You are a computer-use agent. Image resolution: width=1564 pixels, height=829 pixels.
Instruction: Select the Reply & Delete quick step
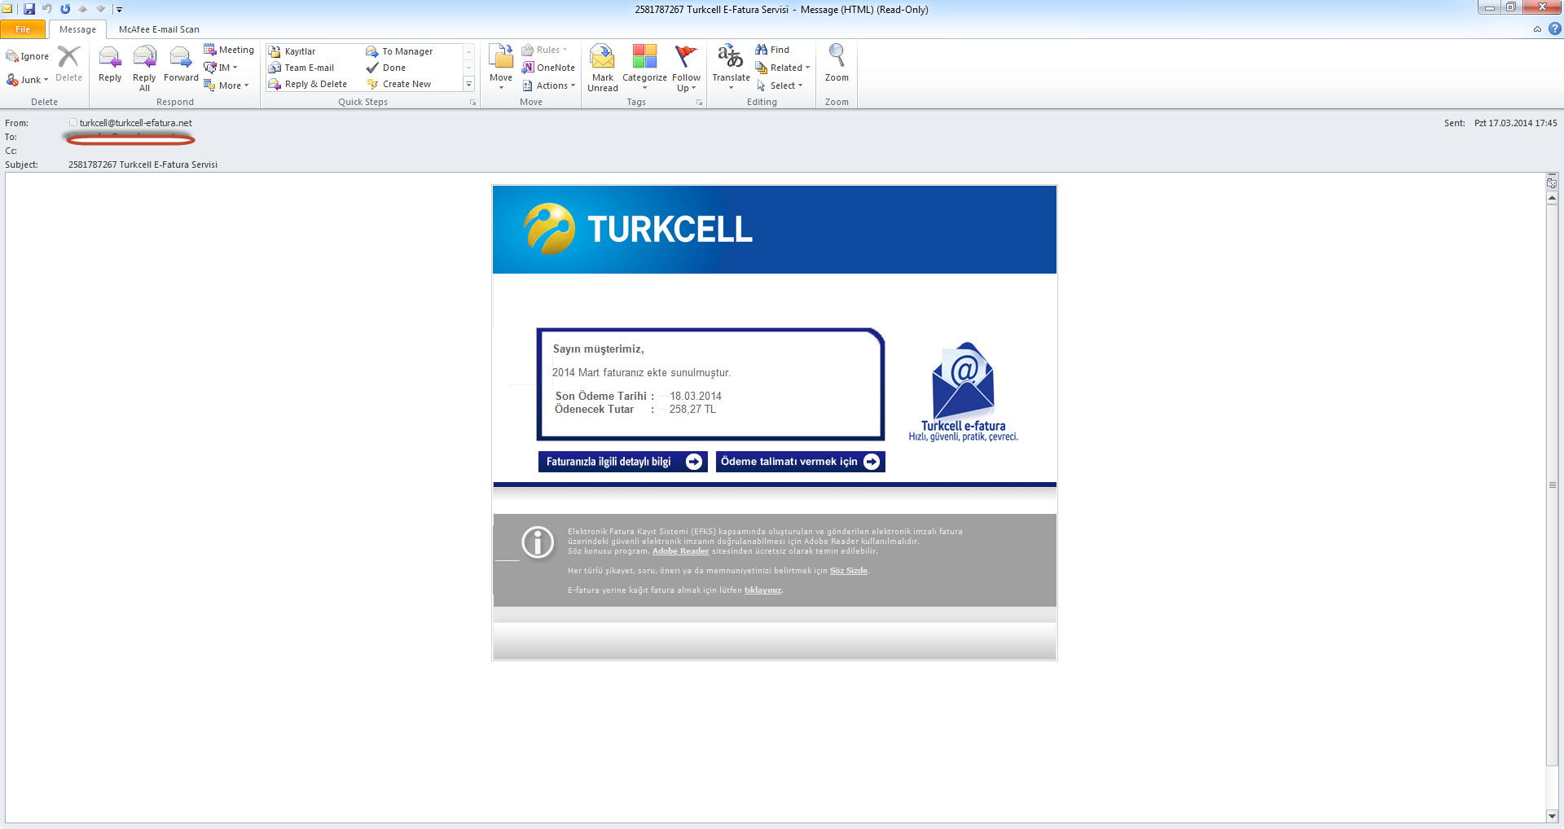[308, 84]
